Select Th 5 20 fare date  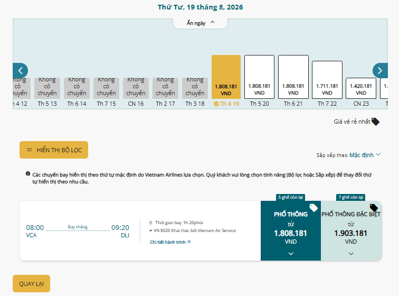259,81
